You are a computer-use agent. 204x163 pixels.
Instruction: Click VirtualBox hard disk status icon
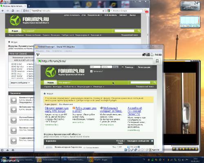[x=126, y=150]
